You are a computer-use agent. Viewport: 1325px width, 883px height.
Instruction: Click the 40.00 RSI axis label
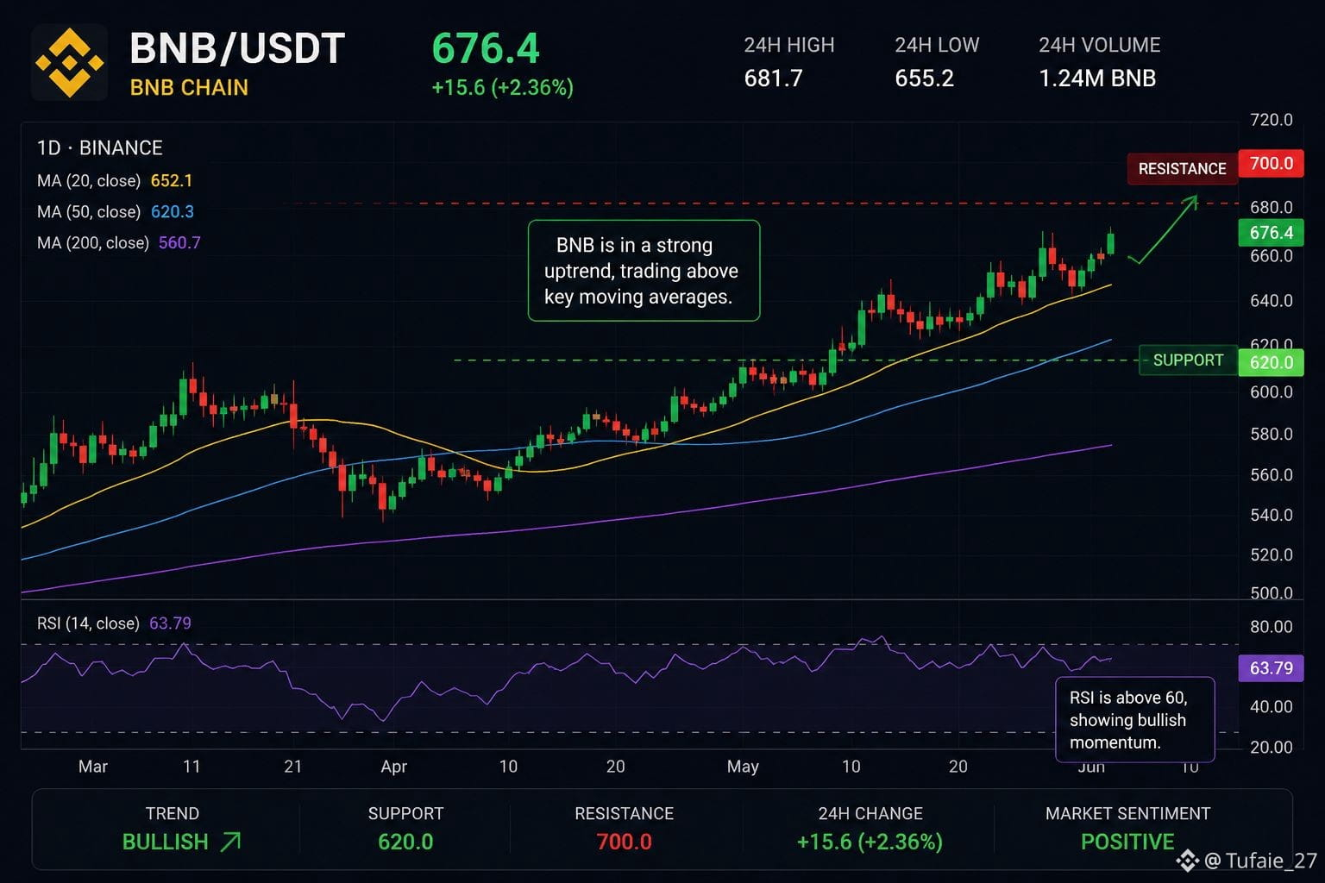pyautogui.click(x=1272, y=707)
